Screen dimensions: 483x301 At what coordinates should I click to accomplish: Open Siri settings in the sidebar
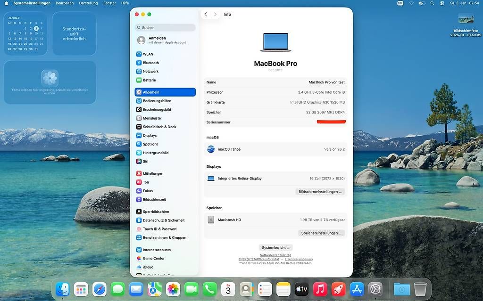[x=165, y=161]
